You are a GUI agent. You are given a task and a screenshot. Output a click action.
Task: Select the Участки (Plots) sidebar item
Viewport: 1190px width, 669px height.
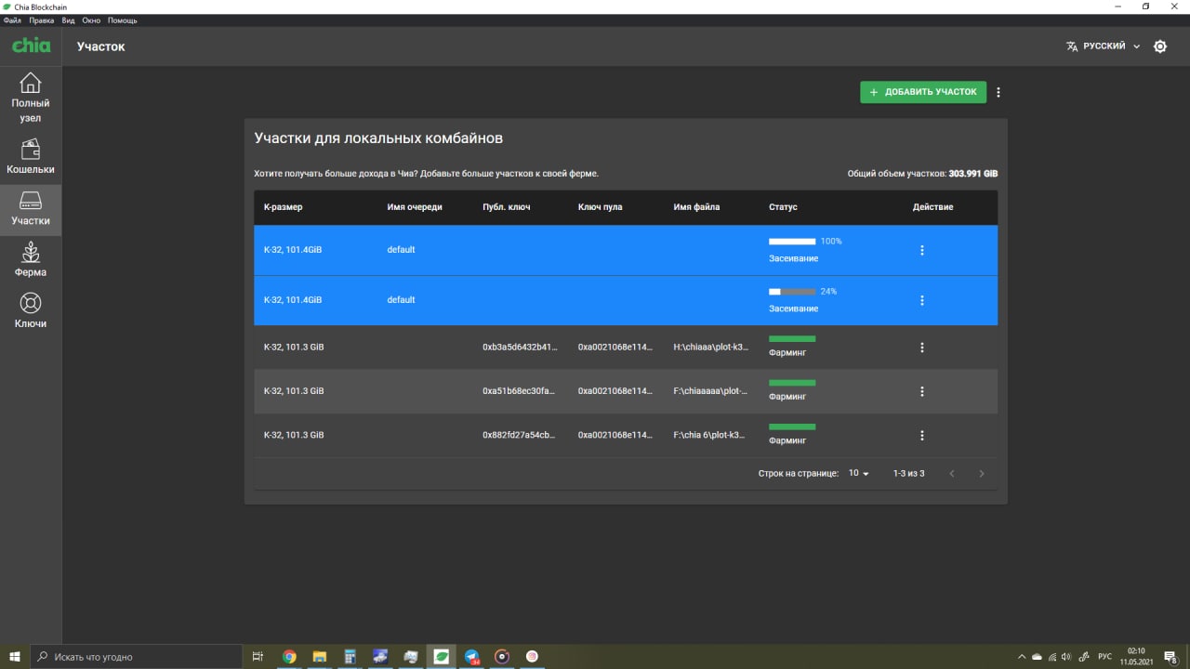click(x=31, y=210)
